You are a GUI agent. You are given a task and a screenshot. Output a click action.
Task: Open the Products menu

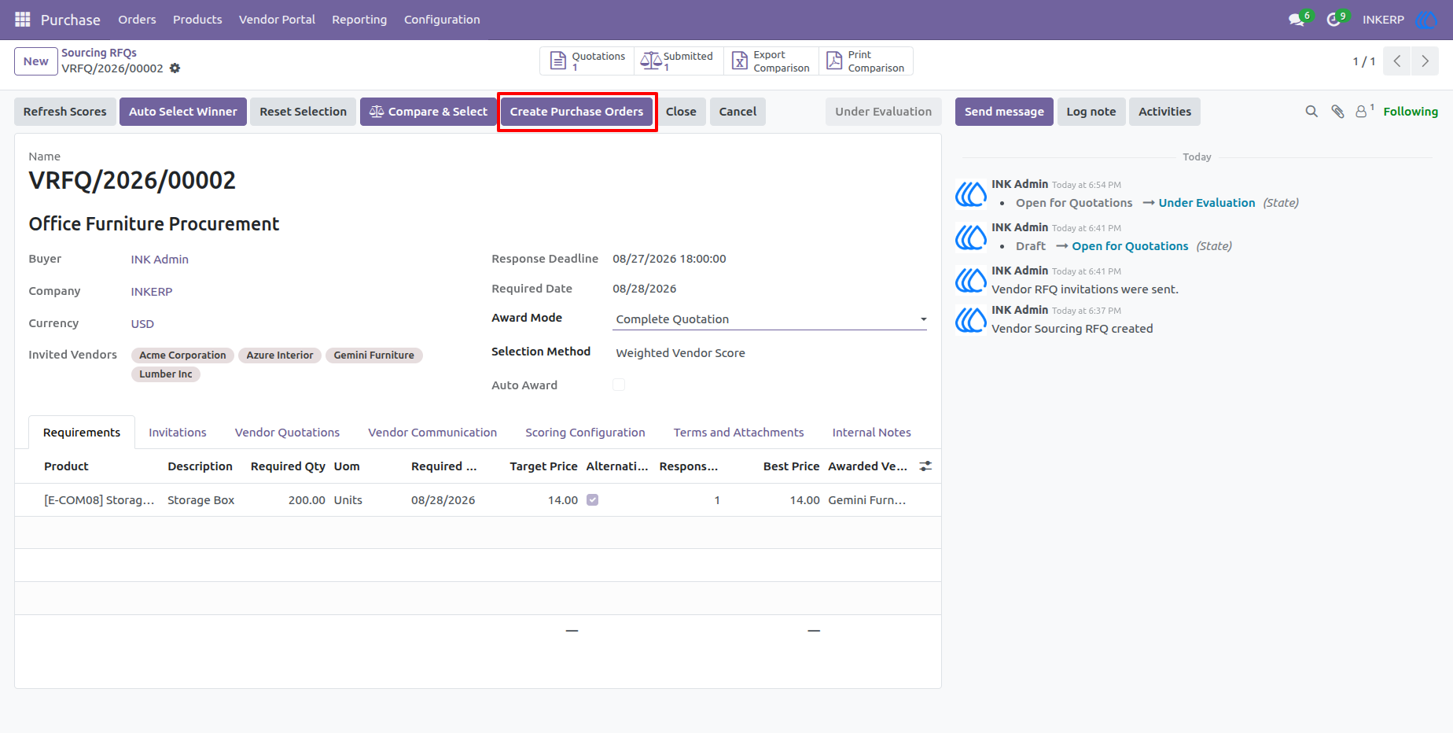[197, 20]
